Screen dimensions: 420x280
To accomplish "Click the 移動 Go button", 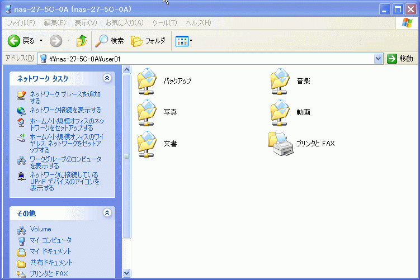I will coord(400,59).
